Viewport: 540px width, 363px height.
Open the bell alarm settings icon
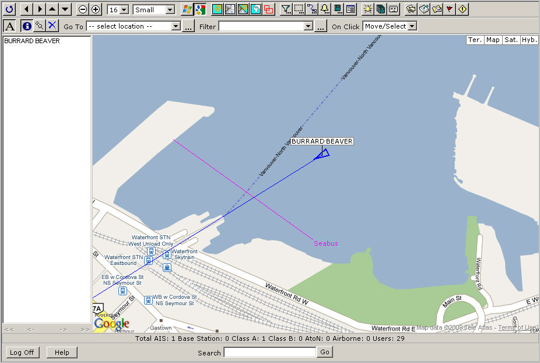click(x=325, y=9)
